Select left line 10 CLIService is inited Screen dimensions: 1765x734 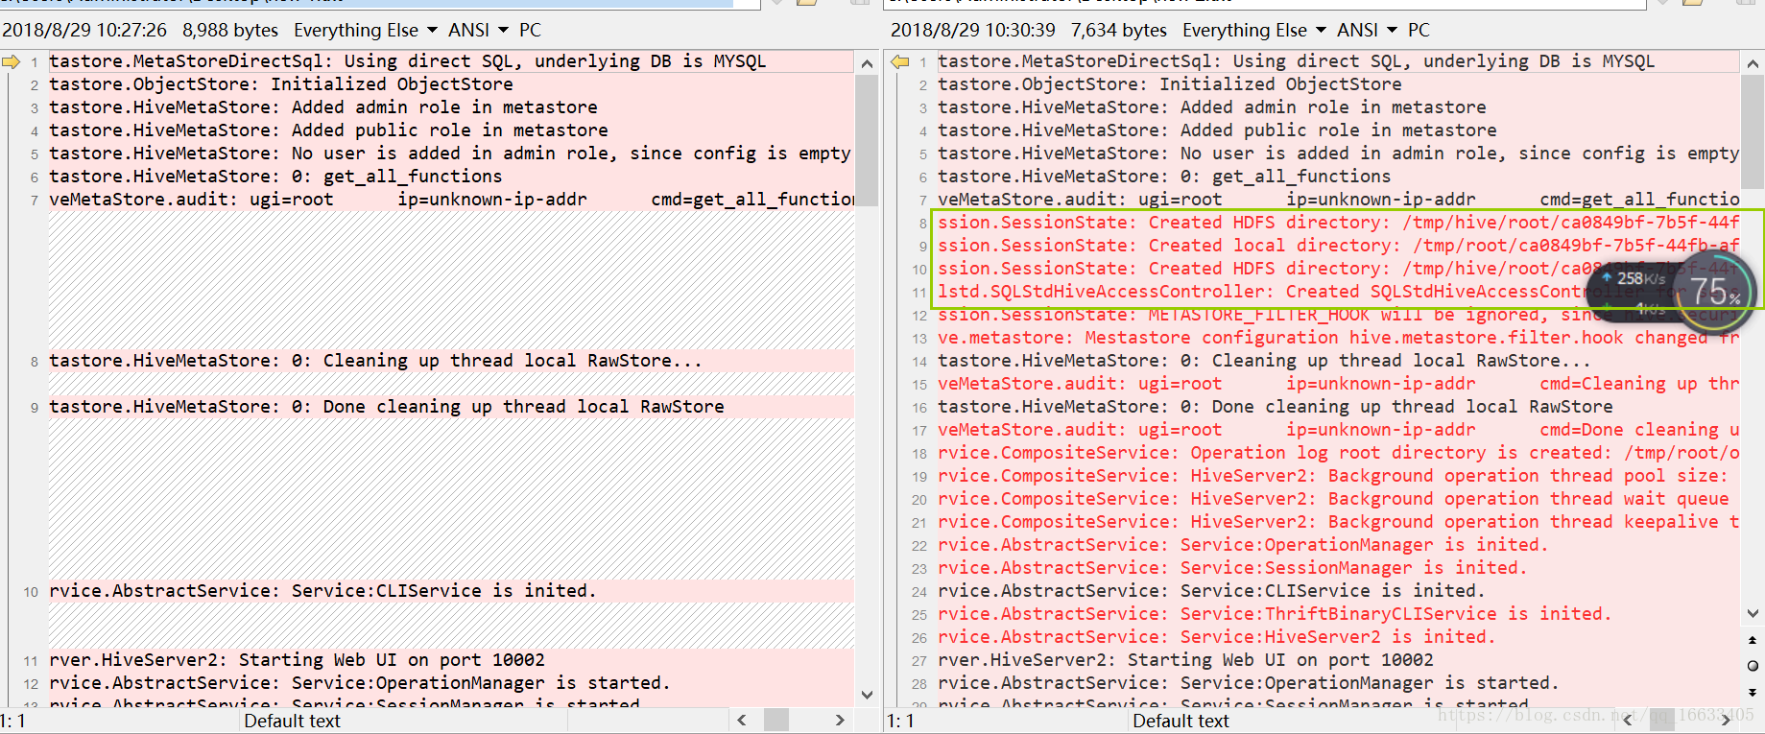pyautogui.click(x=322, y=591)
